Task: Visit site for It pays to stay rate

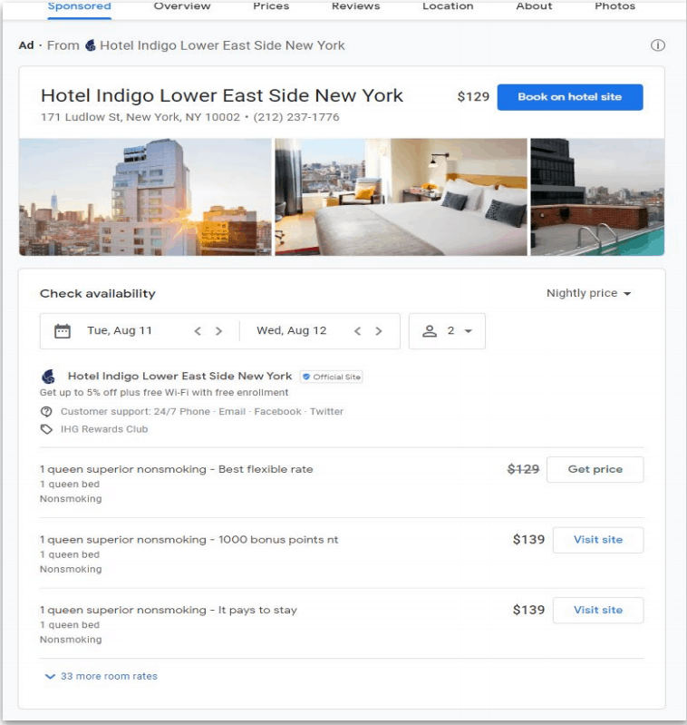Action: pos(598,610)
